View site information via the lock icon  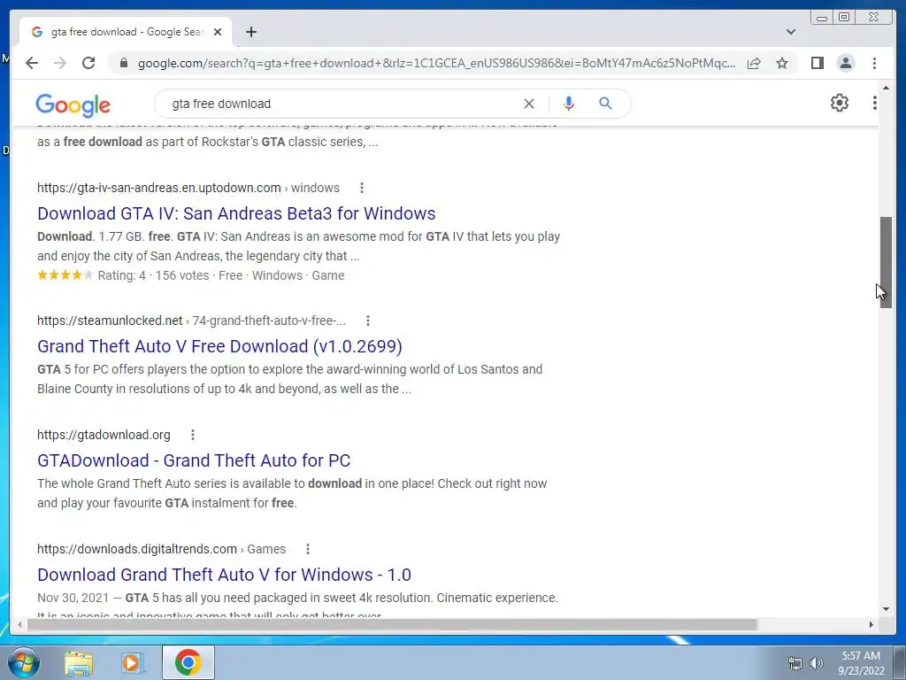pyautogui.click(x=123, y=63)
